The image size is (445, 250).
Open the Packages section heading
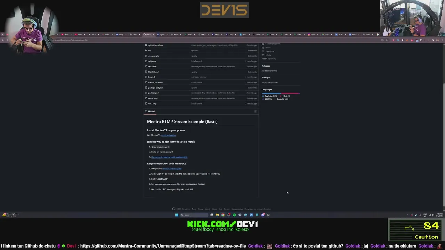click(x=266, y=78)
